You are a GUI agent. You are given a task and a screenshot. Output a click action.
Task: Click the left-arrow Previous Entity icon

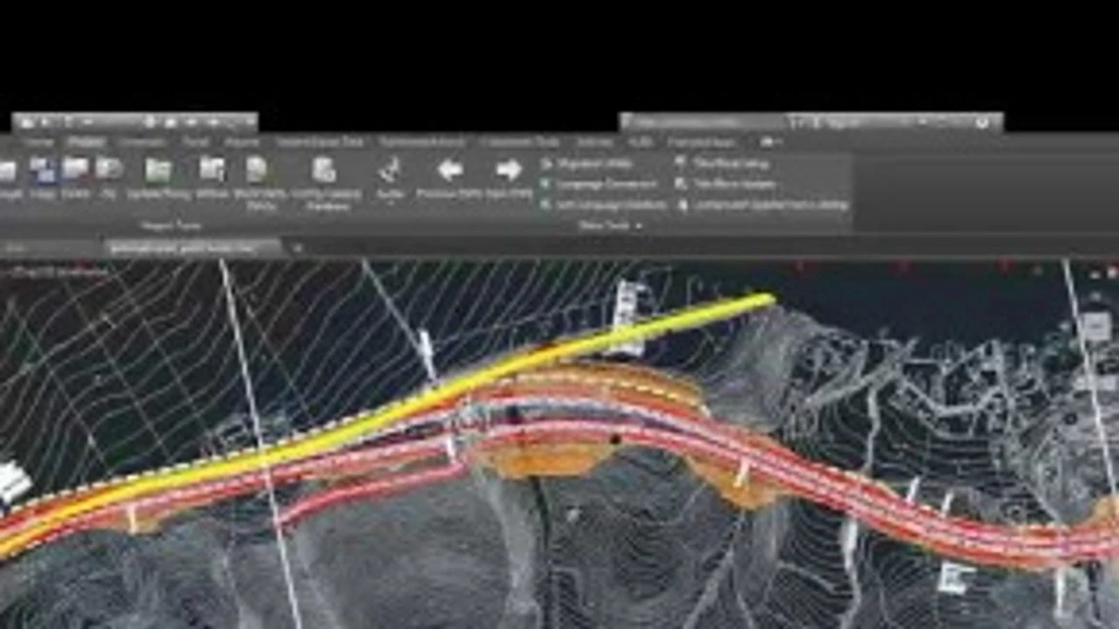pos(449,170)
